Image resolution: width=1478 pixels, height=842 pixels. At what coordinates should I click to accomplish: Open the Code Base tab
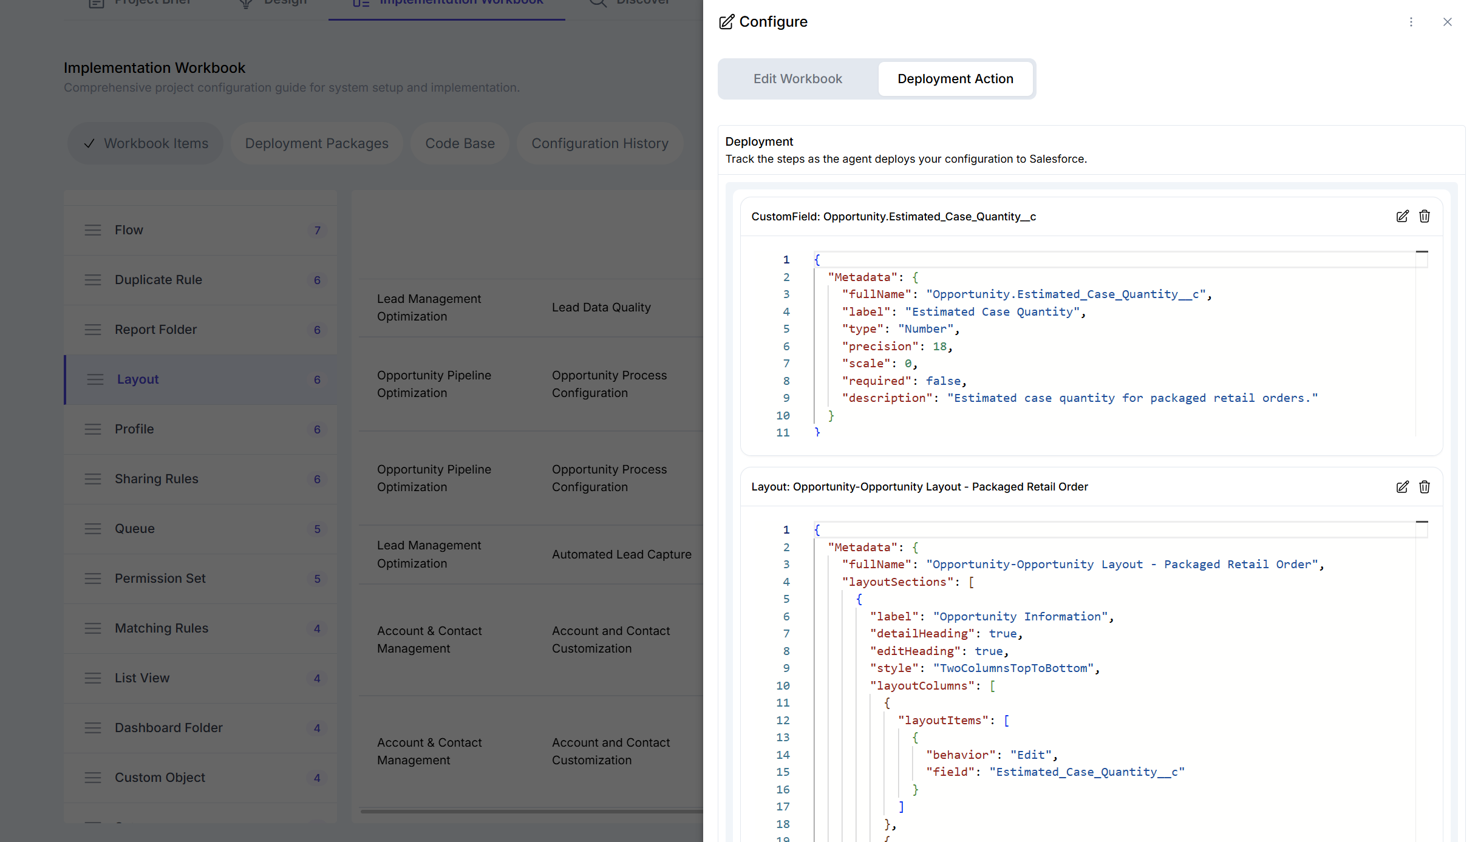(x=460, y=143)
